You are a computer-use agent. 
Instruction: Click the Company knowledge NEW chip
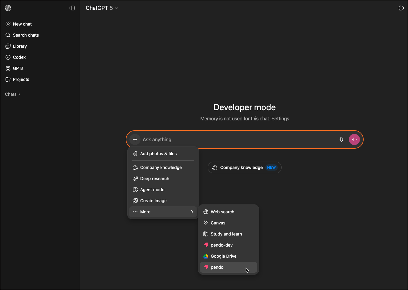coord(245,167)
